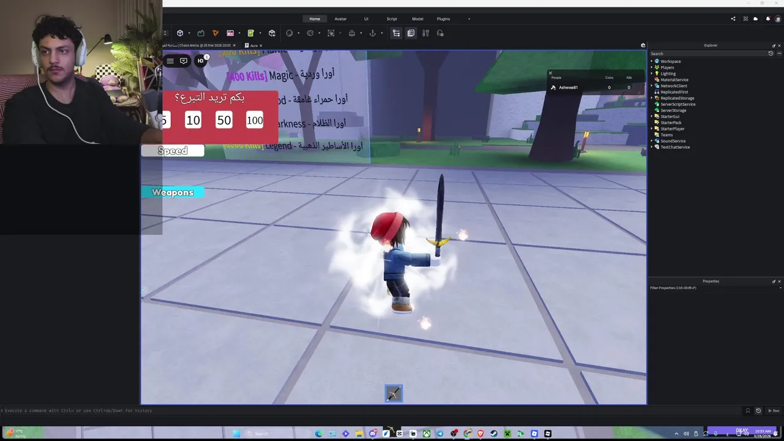Click the Import 3D box icon
This screenshot has width=784, height=441.
[x=272, y=33]
